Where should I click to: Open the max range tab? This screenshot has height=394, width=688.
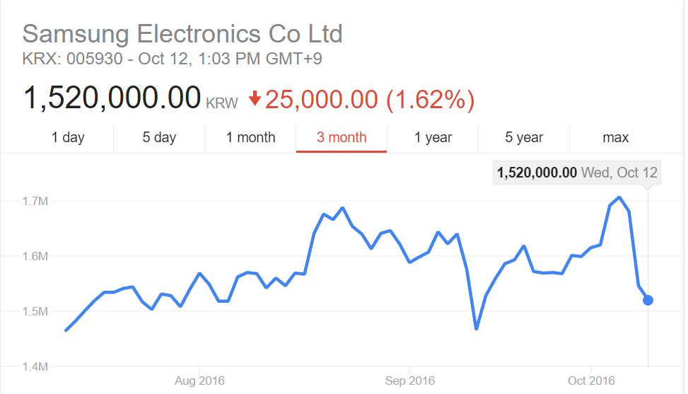point(615,137)
